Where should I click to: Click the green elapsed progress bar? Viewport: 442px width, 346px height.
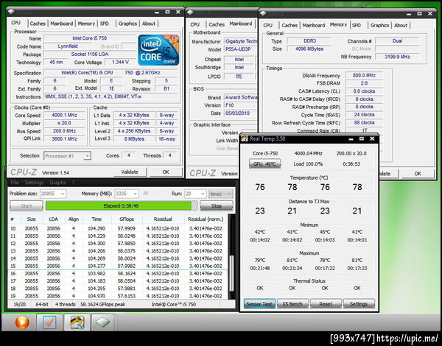[x=122, y=205]
